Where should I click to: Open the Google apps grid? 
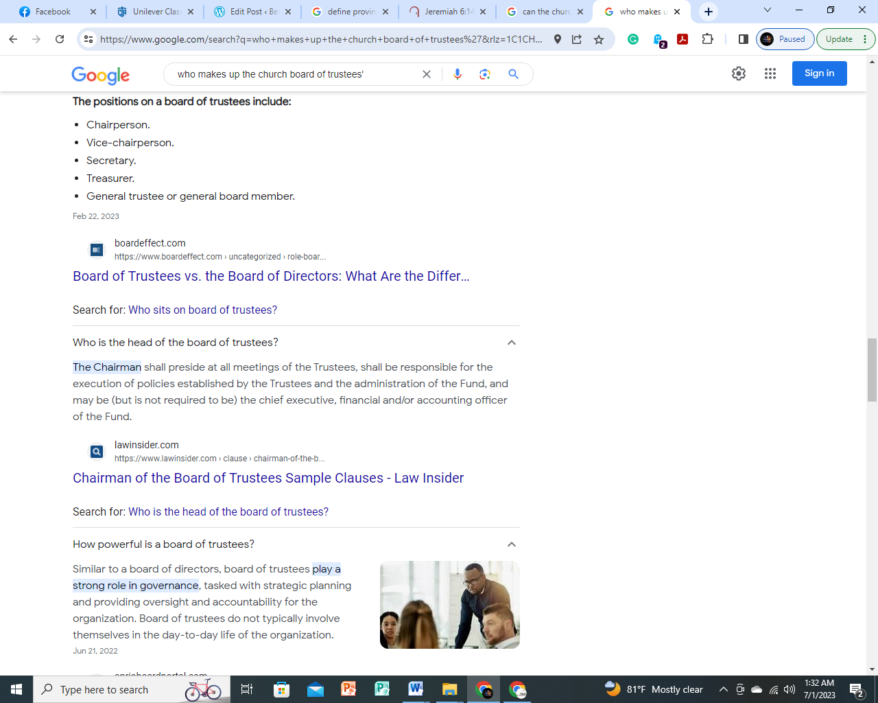pyautogui.click(x=770, y=73)
